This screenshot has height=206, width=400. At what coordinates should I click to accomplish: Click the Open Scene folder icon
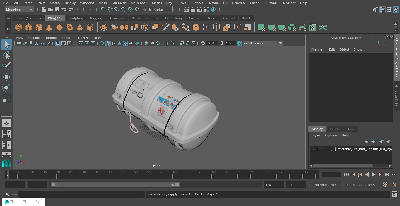[51, 10]
